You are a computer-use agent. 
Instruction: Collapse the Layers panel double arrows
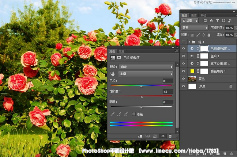234,11
